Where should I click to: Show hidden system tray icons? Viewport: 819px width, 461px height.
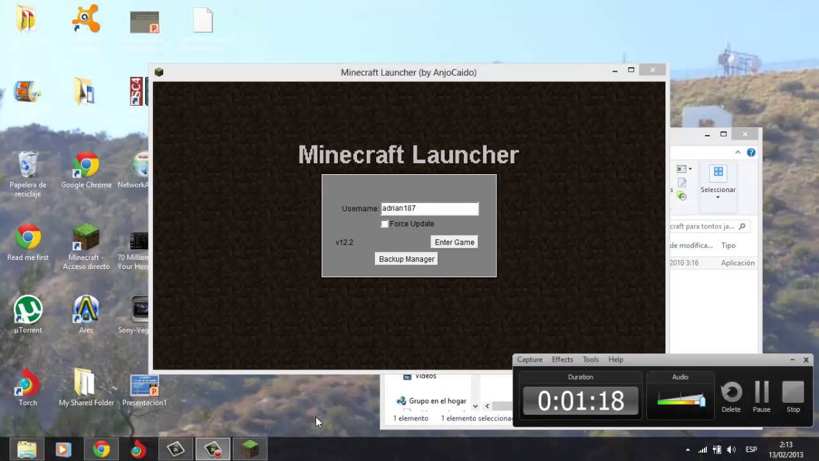pyautogui.click(x=688, y=449)
